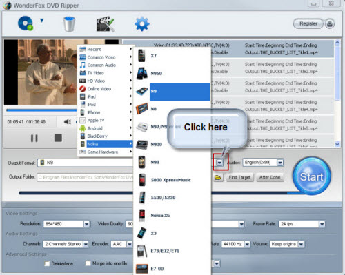Choose the Nokia N950 device icon
Viewport: 345px width, 275px height.
click(141, 73)
